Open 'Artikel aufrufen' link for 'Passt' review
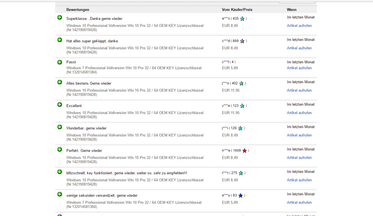This screenshot has height=216, width=373. [x=299, y=68]
